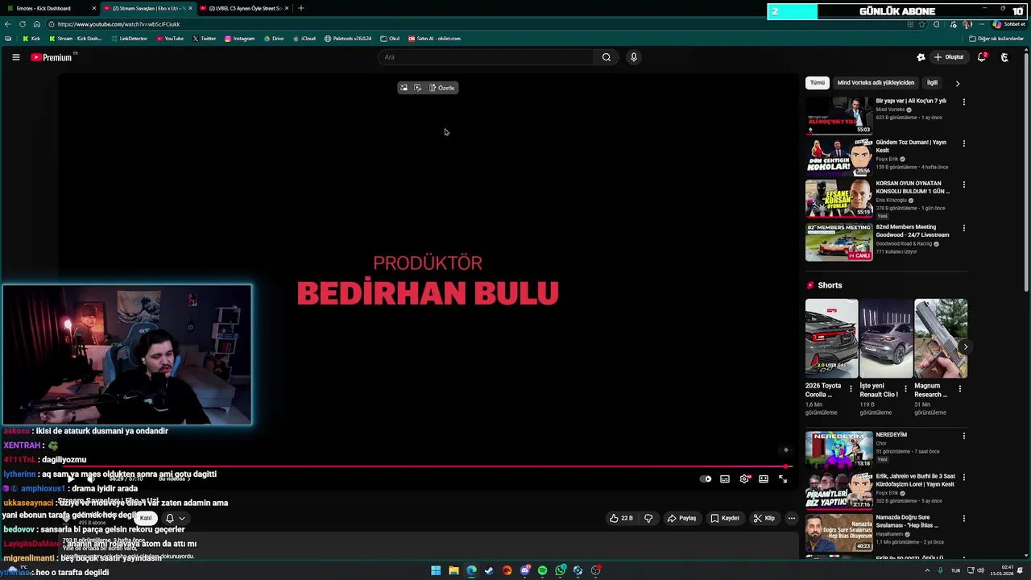
Task: Dislike the video with thumbs down
Action: point(648,518)
